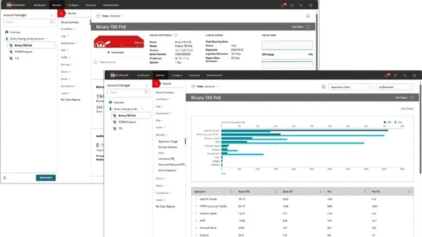Click the front window vertical scrollbar
The width and height of the screenshot is (422, 237).
(420, 129)
